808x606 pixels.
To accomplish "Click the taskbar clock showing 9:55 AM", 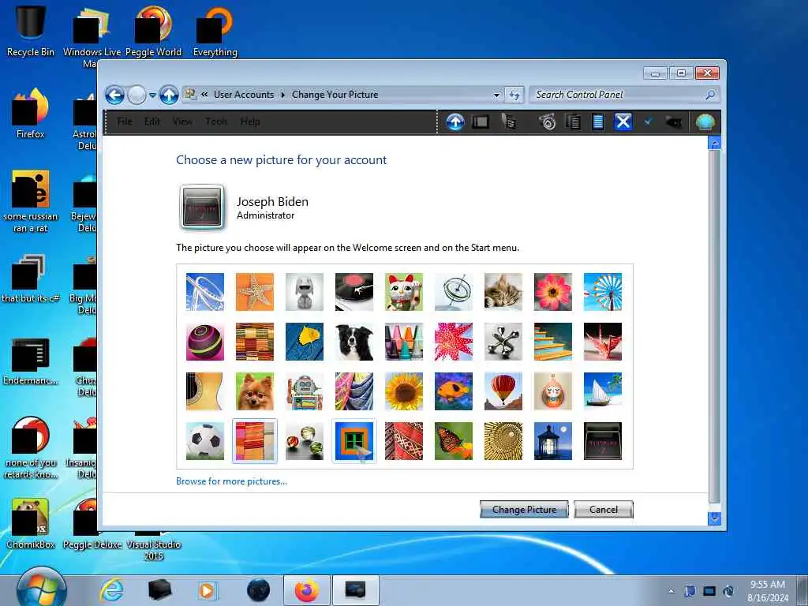I will tap(768, 590).
